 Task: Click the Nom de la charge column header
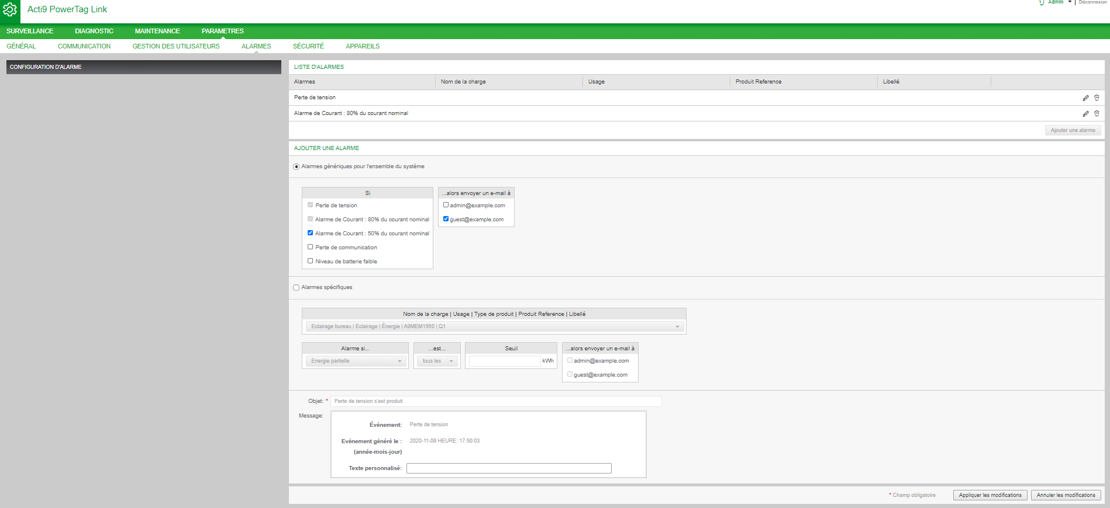[509, 82]
